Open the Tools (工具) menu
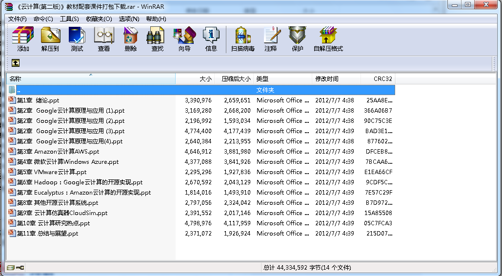This screenshot has height=276, width=502. 69,19
